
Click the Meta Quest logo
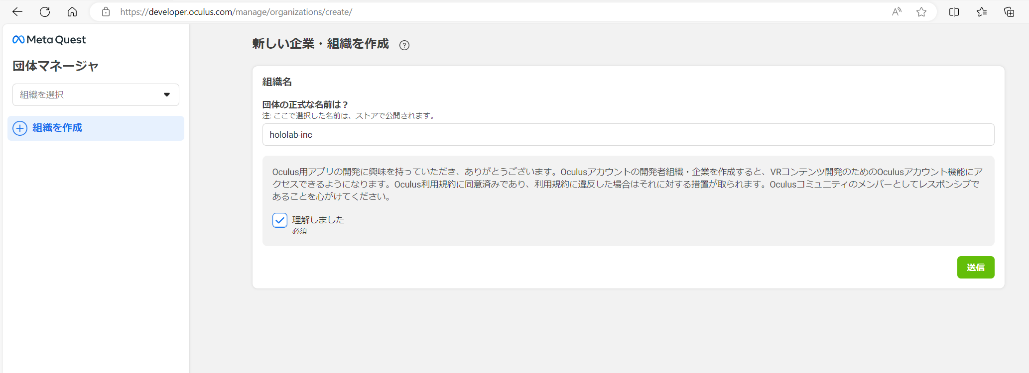(x=49, y=40)
